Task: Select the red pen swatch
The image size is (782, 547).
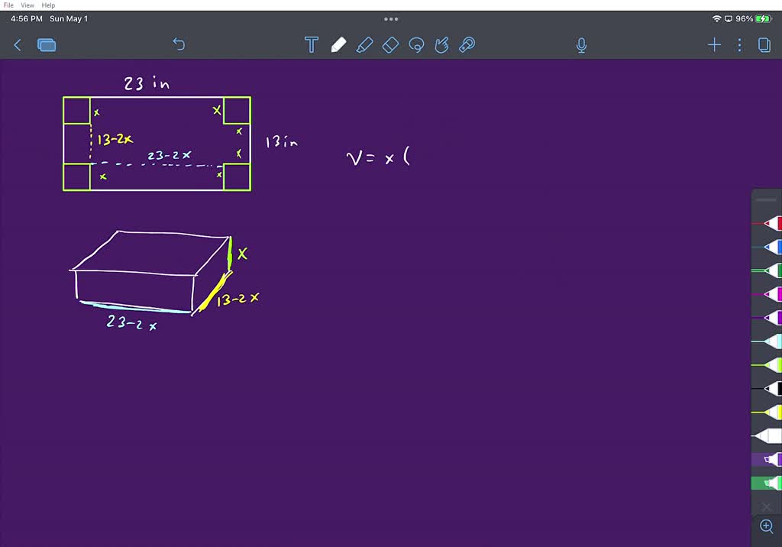Action: 770,223
